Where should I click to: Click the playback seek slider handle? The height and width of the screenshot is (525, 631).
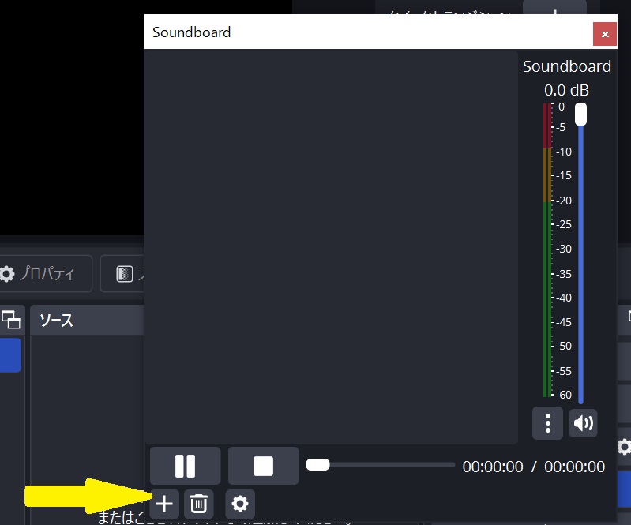coord(318,465)
